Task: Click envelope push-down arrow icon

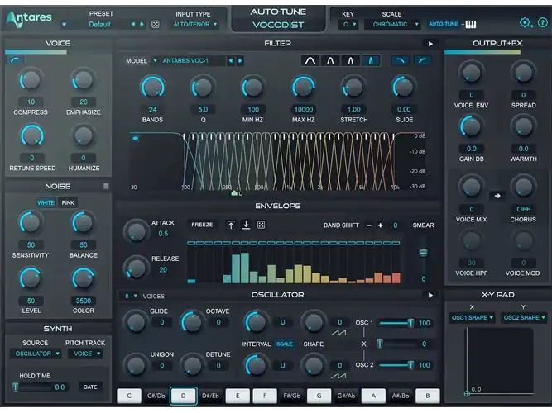Action: coord(246,225)
